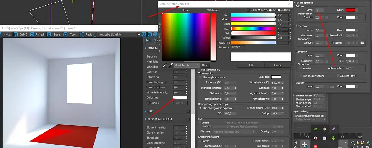
Task: Click the Temp. [K] gradient slider
Action: pos(253,43)
